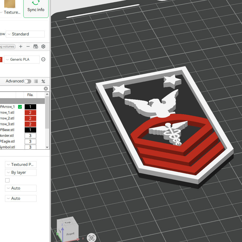Click the perspective view toggle icon

coord(92,238)
